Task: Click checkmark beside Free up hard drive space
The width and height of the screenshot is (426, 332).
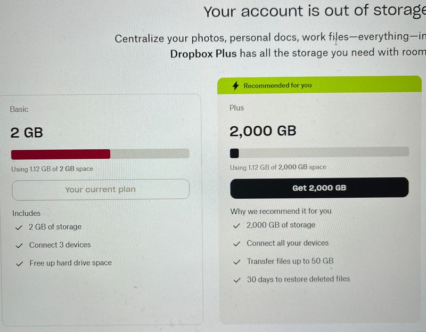Action: point(19,263)
